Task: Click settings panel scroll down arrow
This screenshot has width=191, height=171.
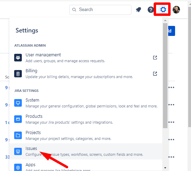Action: [x=165, y=168]
